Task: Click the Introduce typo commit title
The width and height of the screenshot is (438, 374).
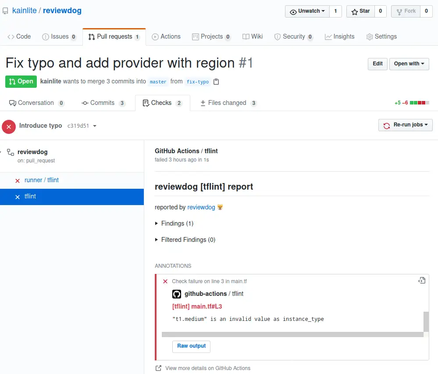Action: click(x=40, y=126)
